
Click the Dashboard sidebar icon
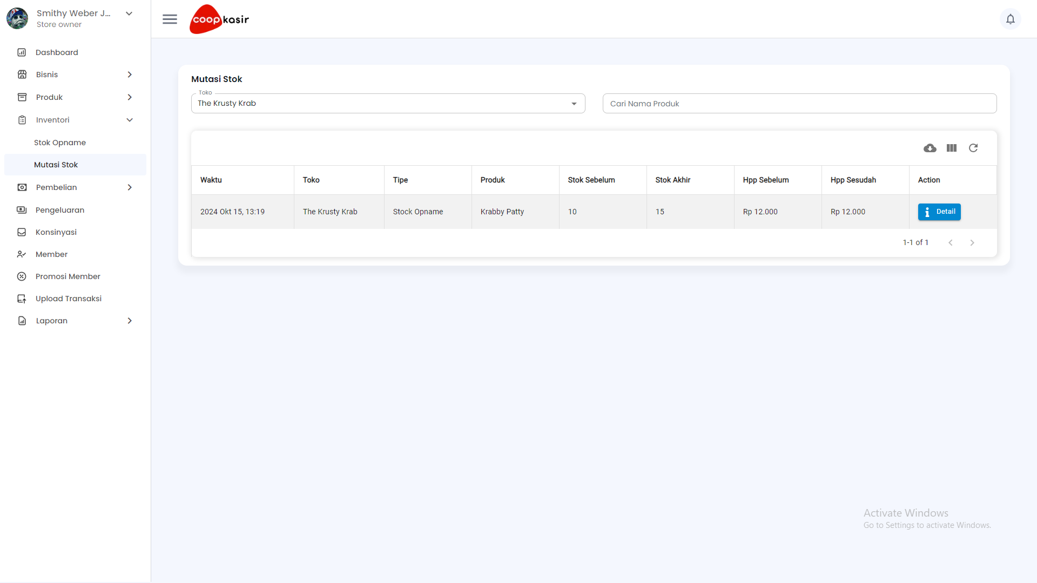[x=22, y=52]
